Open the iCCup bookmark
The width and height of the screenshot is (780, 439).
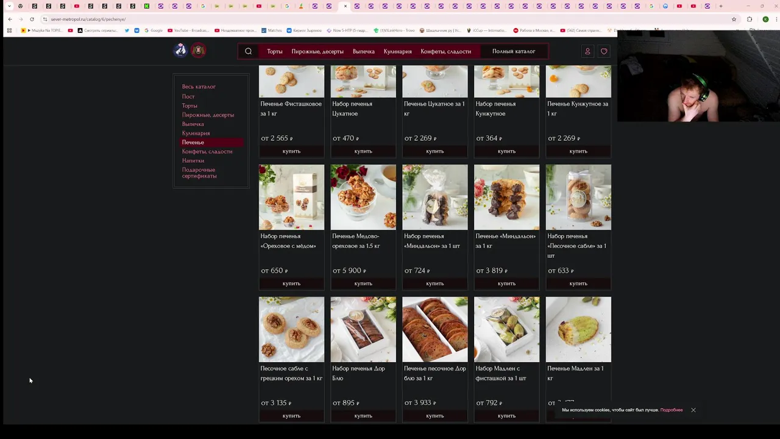(x=486, y=30)
